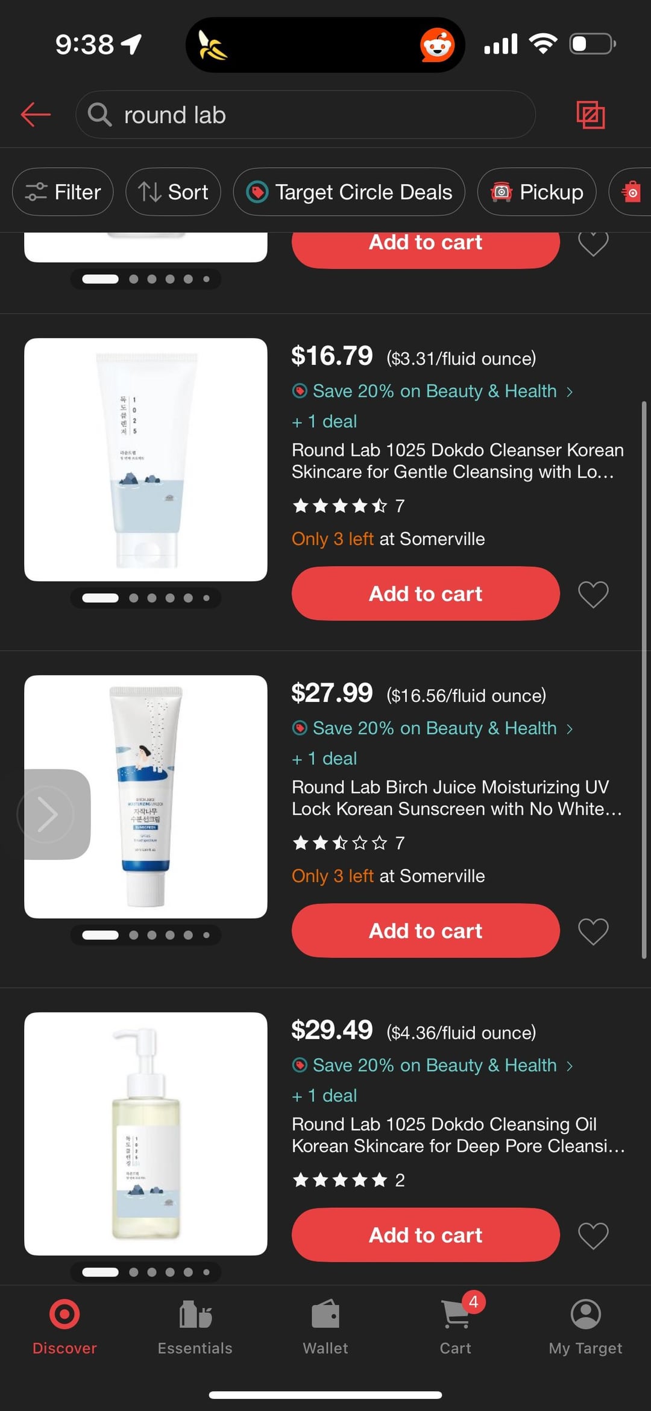Image resolution: width=651 pixels, height=1411 pixels.
Task: Favorite the Dokdo Cleanser with the heart
Action: coord(593,595)
